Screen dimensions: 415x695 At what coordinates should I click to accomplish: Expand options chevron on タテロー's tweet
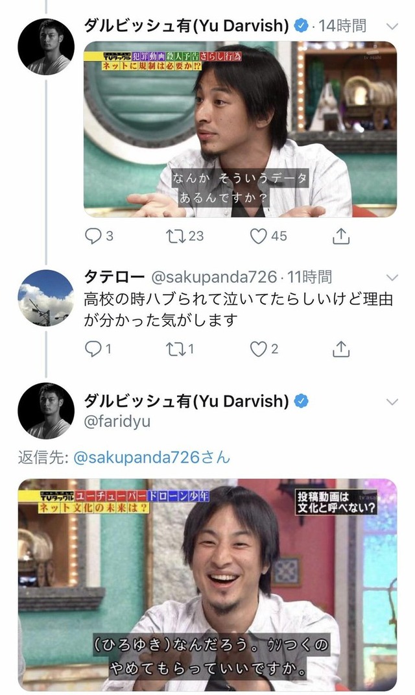pyautogui.click(x=392, y=278)
